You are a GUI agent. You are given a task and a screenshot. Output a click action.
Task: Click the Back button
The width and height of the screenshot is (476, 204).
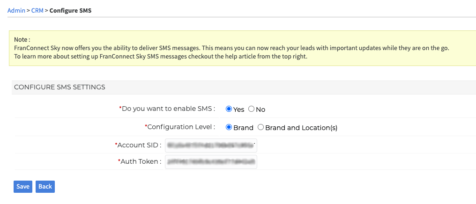45,186
